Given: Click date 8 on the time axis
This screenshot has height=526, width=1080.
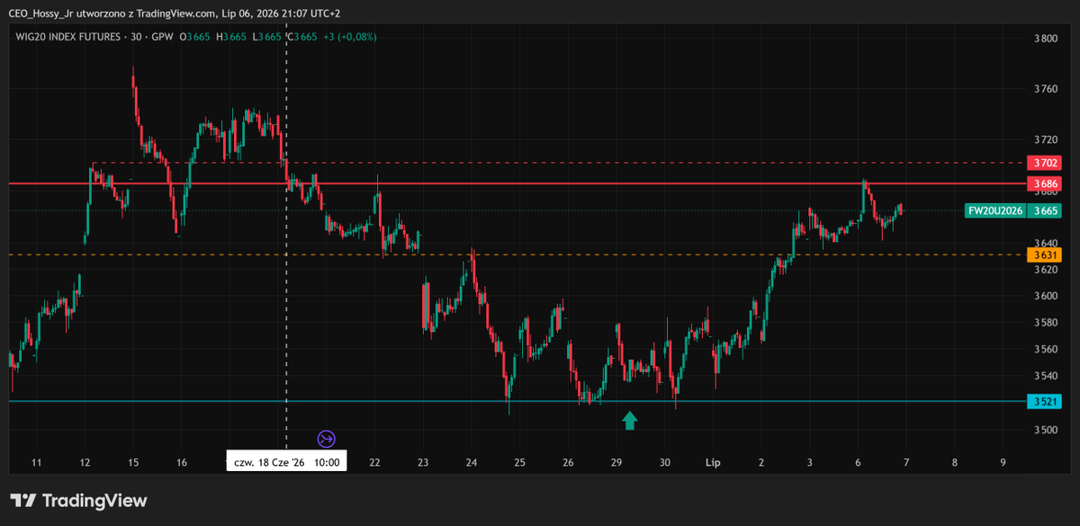Looking at the screenshot, I should coord(955,463).
